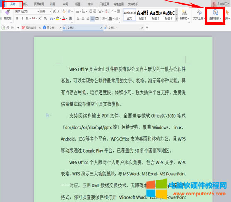This screenshot has width=231, height=202.
Task: Click the show paragraph marks icon
Action: tap(112, 11)
